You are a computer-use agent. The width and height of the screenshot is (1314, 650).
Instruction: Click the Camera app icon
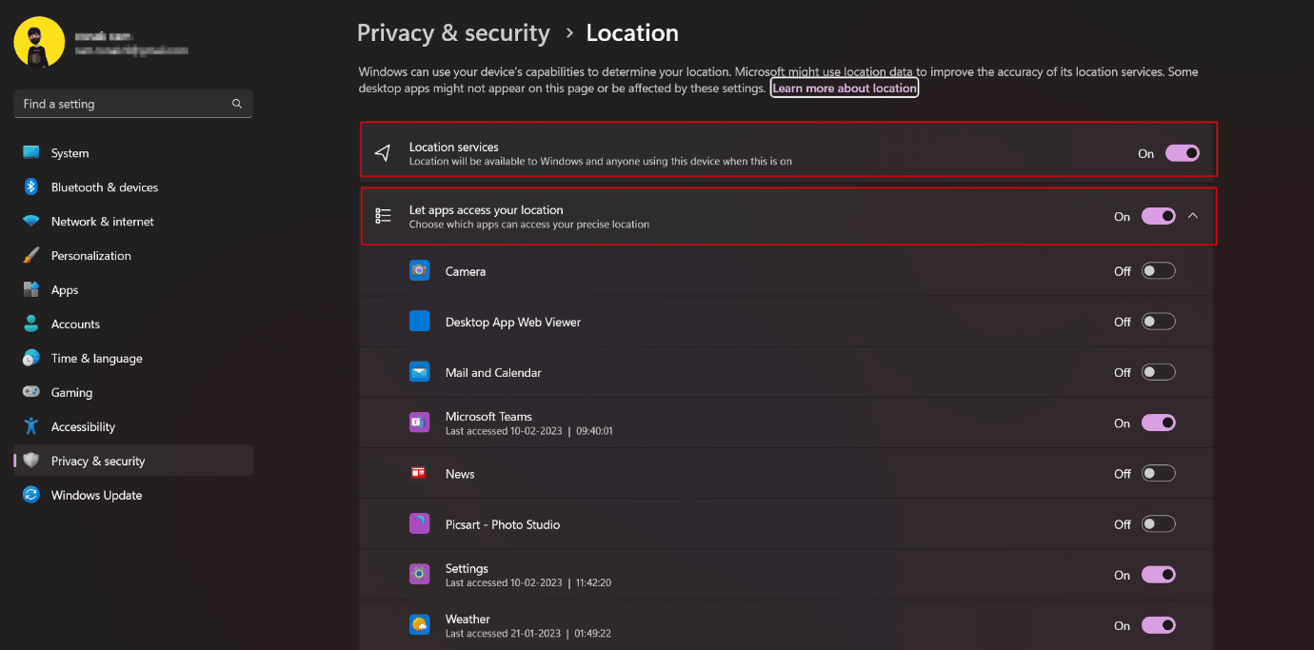(420, 271)
